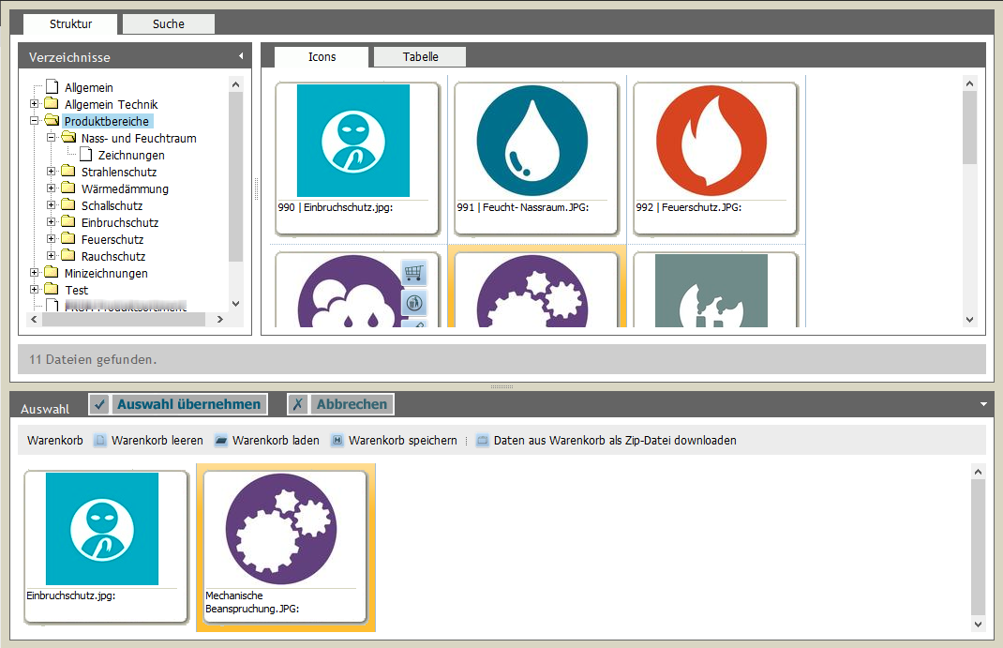Click the shopping cart icon on purple cloud thumbnail

[x=413, y=273]
